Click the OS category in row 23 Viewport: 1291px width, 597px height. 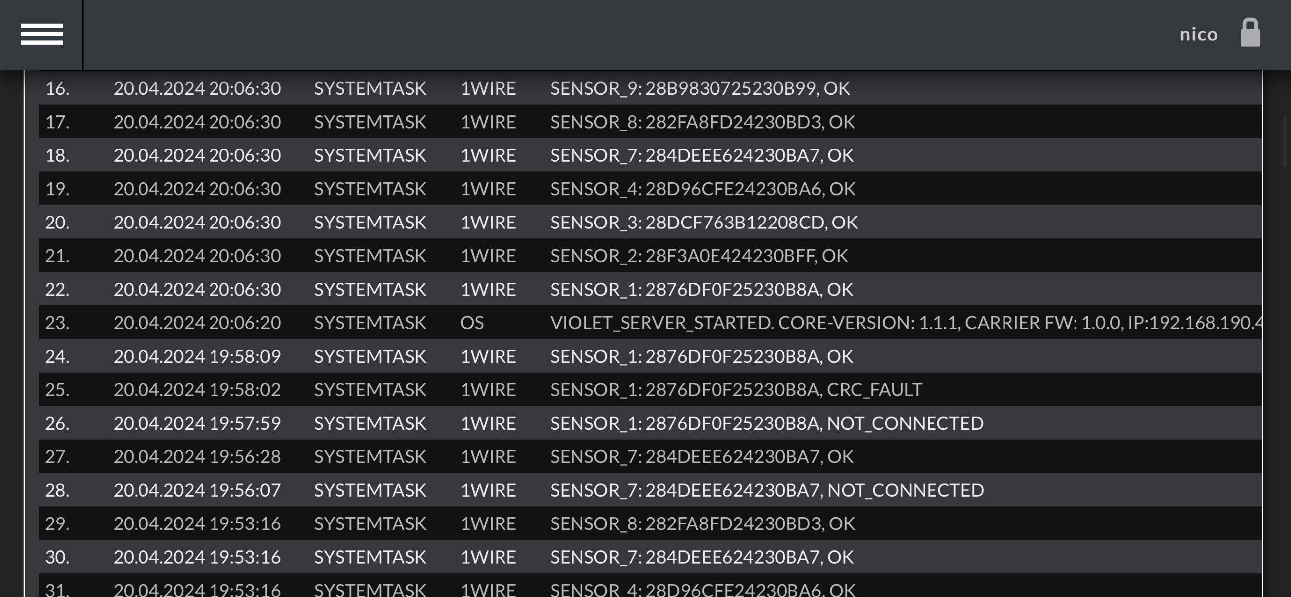coord(472,322)
